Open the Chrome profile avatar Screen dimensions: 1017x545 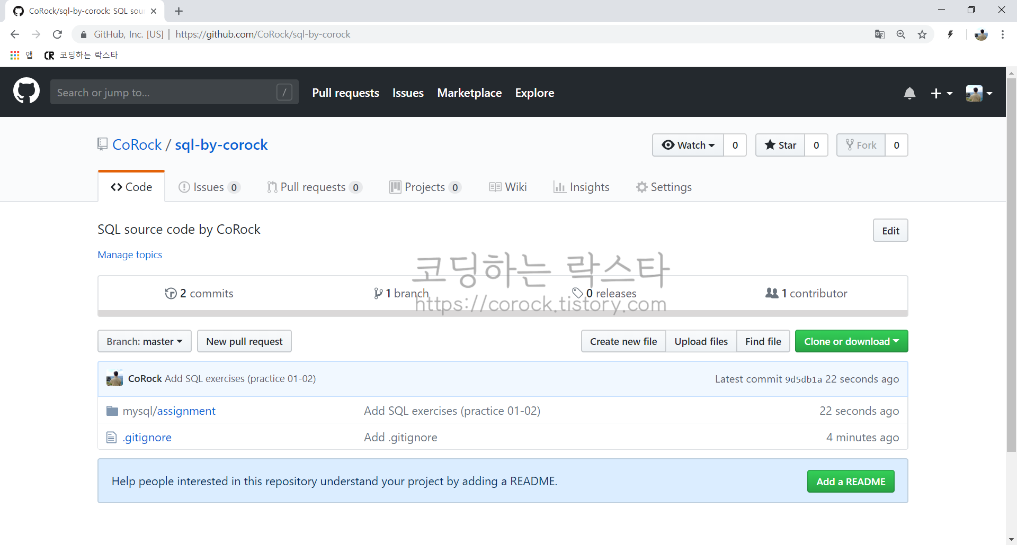(981, 34)
